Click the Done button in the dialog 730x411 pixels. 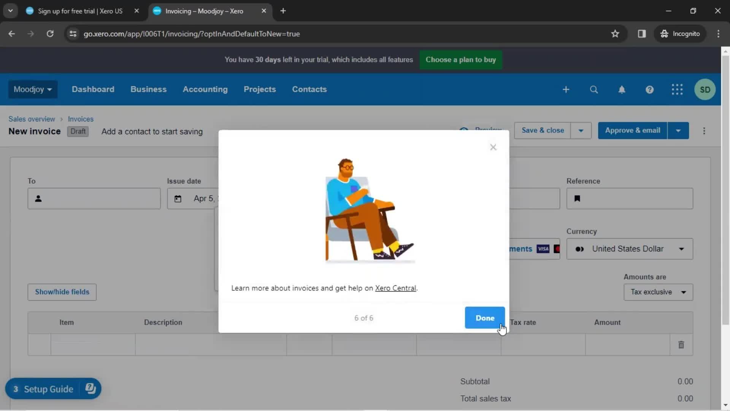(485, 318)
